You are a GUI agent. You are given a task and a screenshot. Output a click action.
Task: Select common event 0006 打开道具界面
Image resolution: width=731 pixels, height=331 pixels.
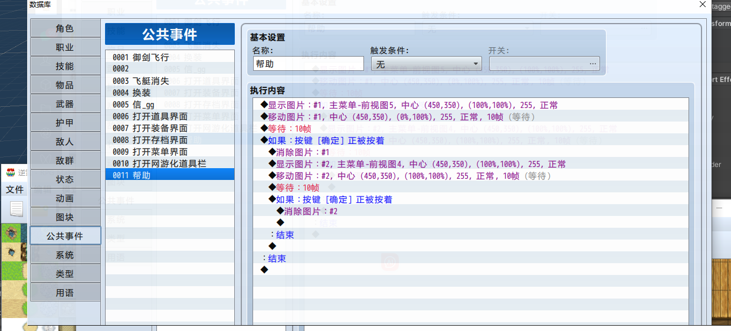[x=170, y=116]
